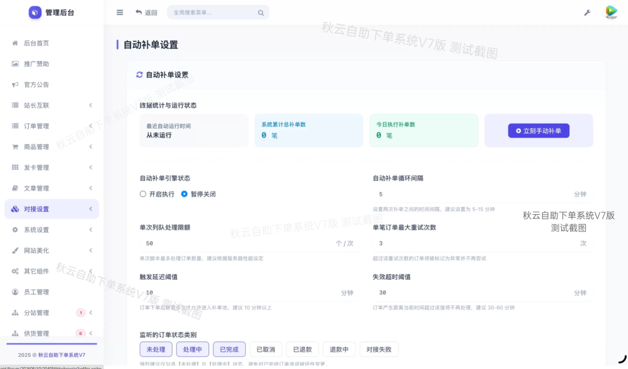Toggle 未处理 order status chip
Image resolution: width=628 pixels, height=369 pixels.
tap(156, 349)
